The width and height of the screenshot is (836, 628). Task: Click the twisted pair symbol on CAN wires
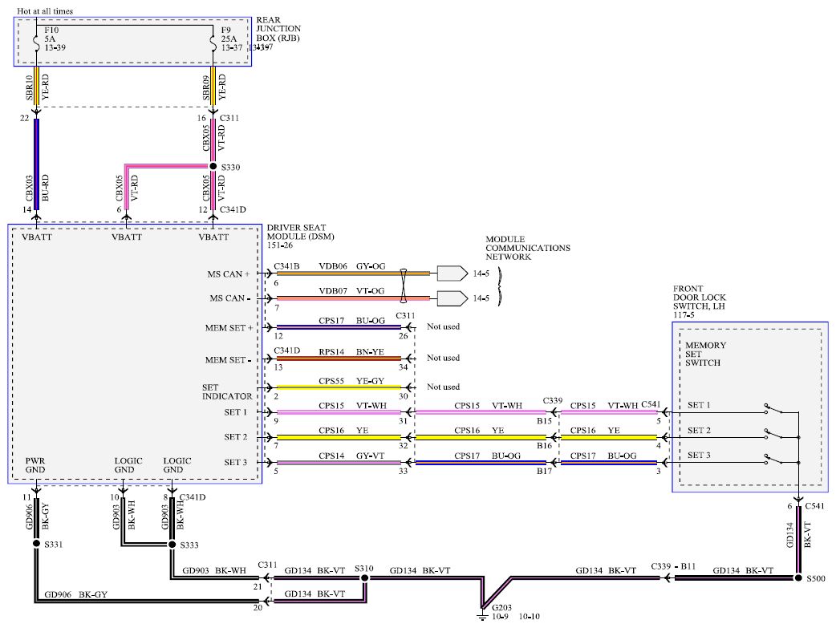(x=404, y=286)
